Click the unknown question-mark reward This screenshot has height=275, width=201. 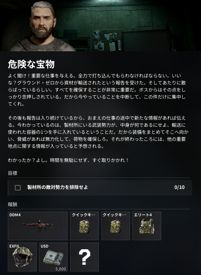coord(84,257)
